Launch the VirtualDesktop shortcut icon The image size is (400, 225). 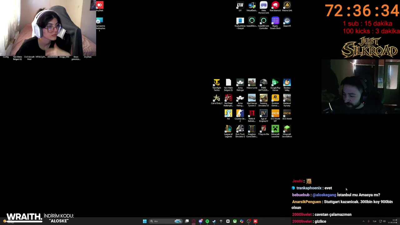click(252, 7)
